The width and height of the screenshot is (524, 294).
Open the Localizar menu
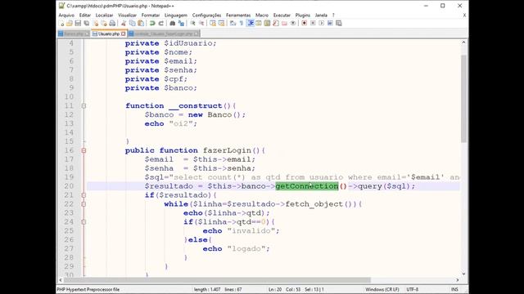[x=104, y=16]
